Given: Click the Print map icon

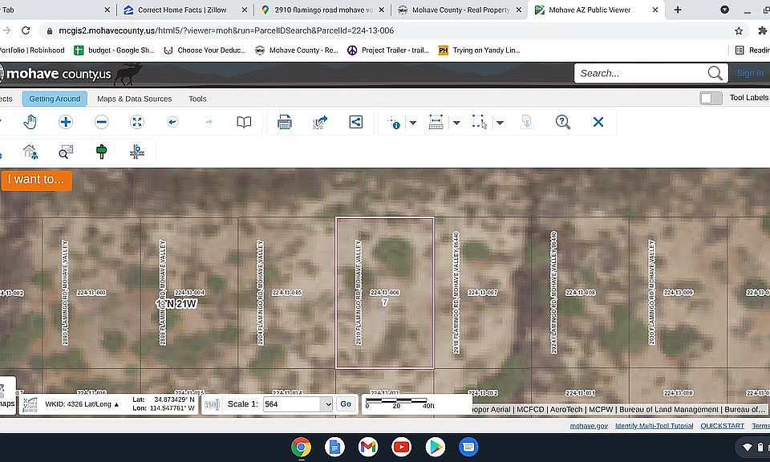Looking at the screenshot, I should click(284, 122).
